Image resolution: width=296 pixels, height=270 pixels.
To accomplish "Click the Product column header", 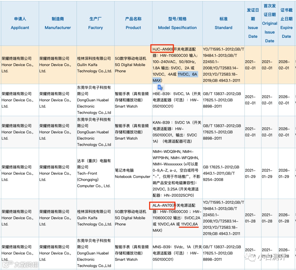I will [133, 23].
